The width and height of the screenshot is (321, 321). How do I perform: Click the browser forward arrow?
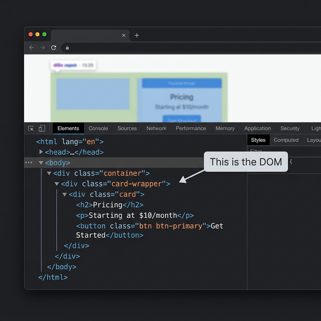pos(43,48)
